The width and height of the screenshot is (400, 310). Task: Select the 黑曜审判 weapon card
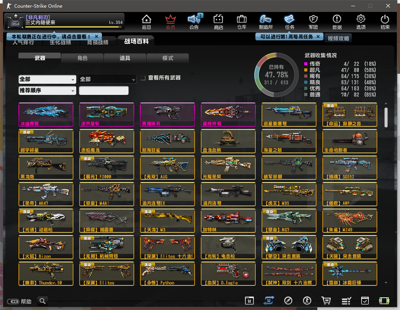coord(167,114)
